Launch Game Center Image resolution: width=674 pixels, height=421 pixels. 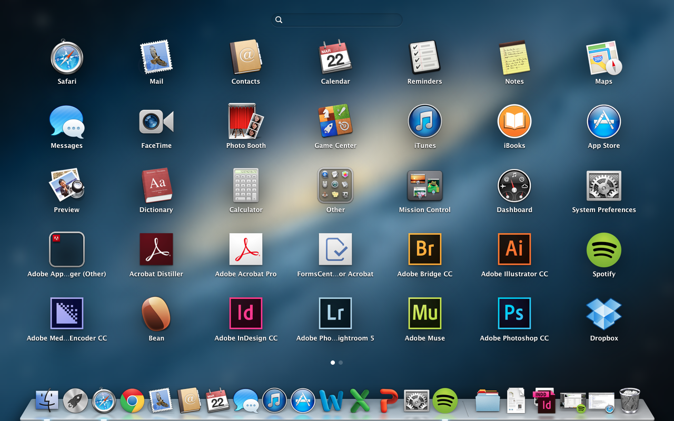click(335, 122)
